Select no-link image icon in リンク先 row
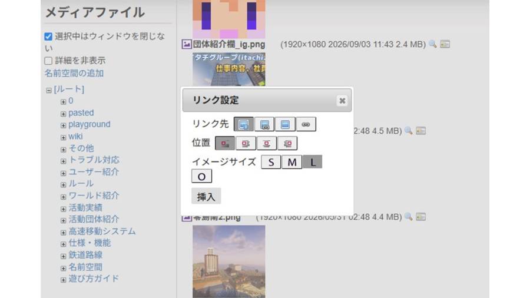This screenshot has width=530, height=298. (285, 124)
